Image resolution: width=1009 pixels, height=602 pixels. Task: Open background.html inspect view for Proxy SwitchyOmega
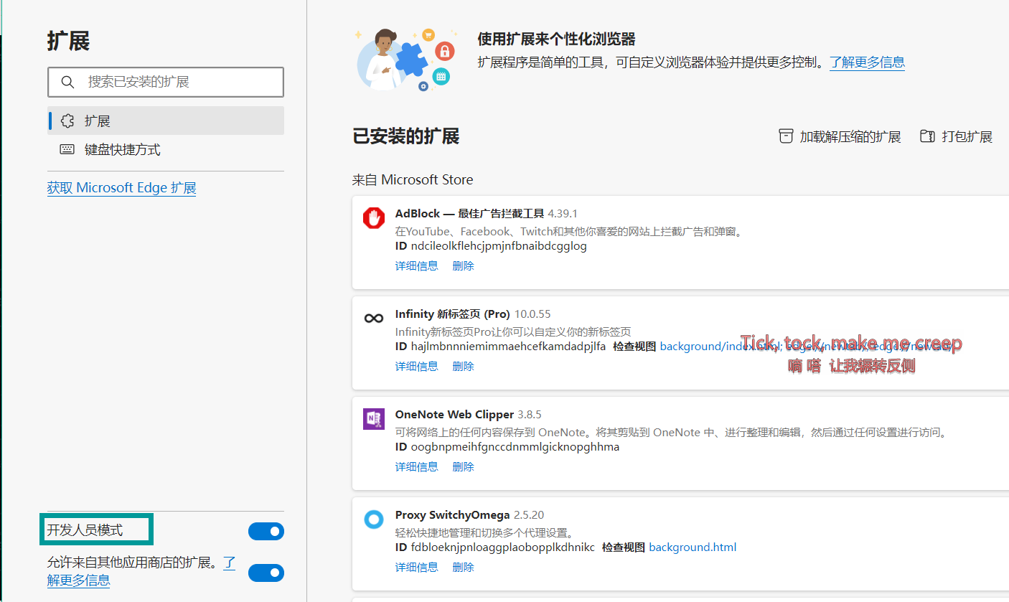[692, 547]
